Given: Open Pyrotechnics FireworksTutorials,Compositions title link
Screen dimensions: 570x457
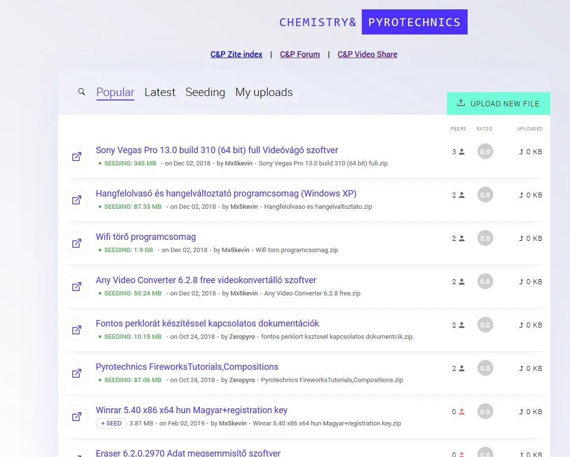Looking at the screenshot, I should coord(187,366).
